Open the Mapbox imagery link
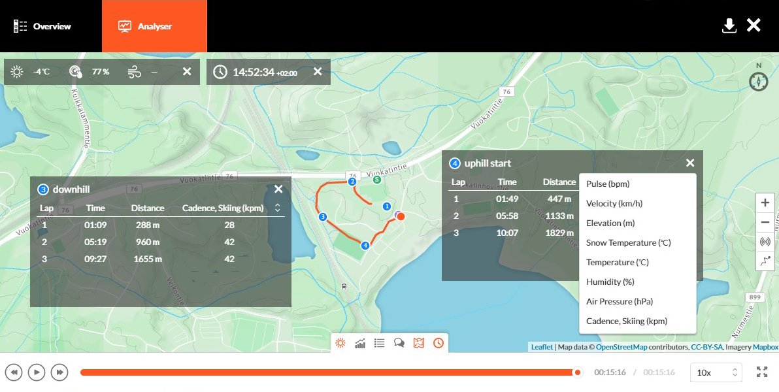779x392 pixels. point(765,347)
